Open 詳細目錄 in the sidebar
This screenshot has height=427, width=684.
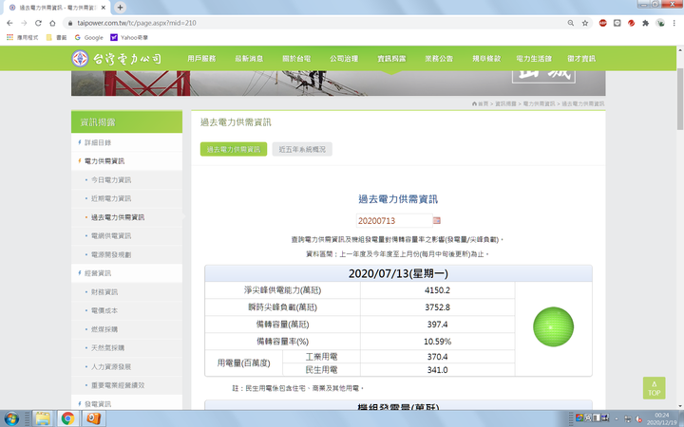click(x=126, y=142)
